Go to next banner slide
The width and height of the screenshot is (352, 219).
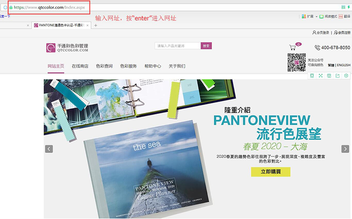point(345,149)
